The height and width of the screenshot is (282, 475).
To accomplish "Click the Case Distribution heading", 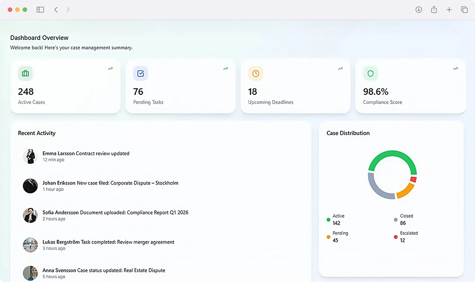I will coord(348,133).
